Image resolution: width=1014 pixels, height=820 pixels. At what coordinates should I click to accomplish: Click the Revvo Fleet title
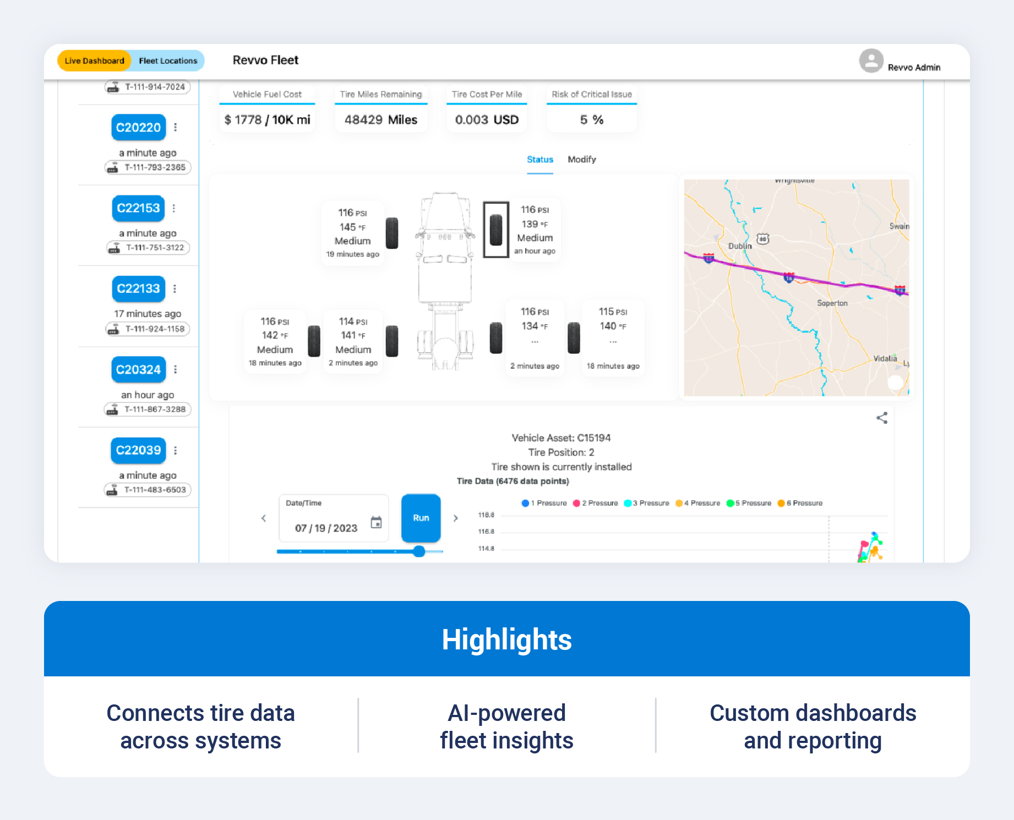pyautogui.click(x=265, y=60)
